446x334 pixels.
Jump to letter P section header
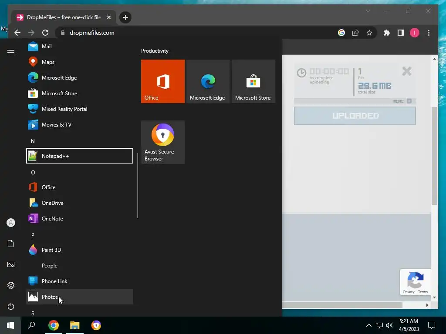coord(33,235)
